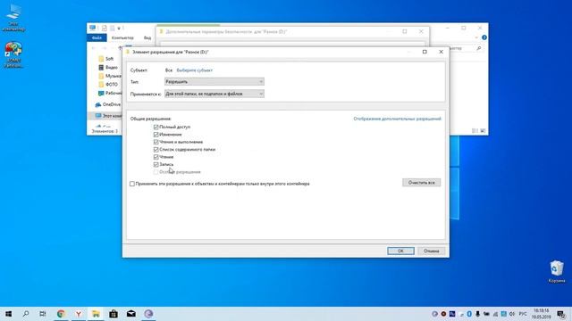Open the Start menu
The width and height of the screenshot is (572, 321).
click(8, 314)
